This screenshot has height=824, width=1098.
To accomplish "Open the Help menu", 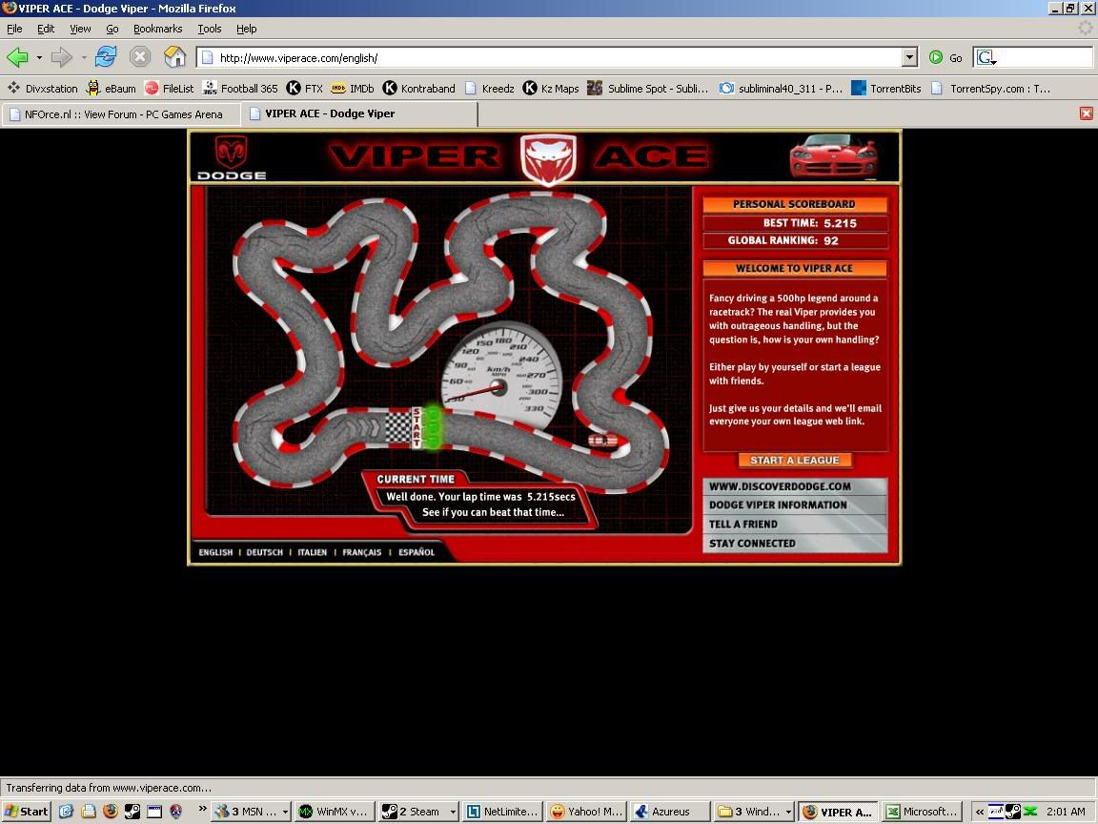I will (247, 29).
